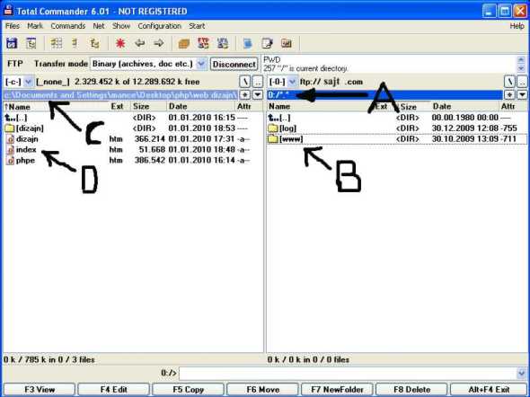This screenshot has width=530, height=397.
Task: Click FTP log window scroll up arrow
Action: point(521,60)
